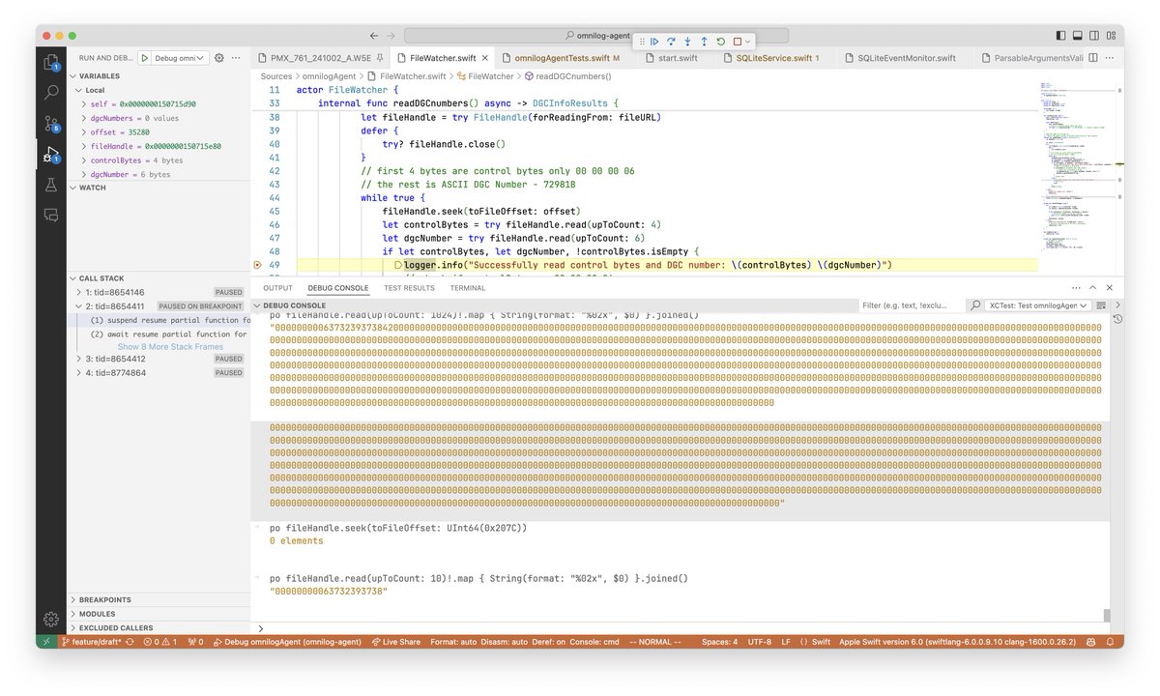
Task: Grab debug toolbar drag handle
Action: [x=640, y=42]
